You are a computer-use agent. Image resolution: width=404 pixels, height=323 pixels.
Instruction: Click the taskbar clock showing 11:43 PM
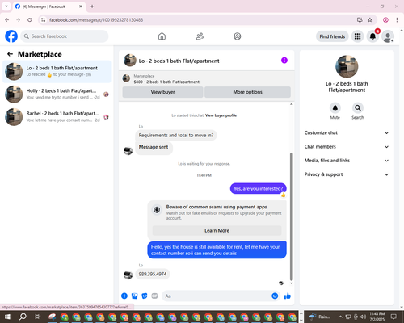(377, 317)
